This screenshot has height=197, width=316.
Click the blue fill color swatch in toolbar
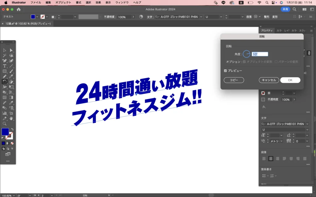point(5,132)
